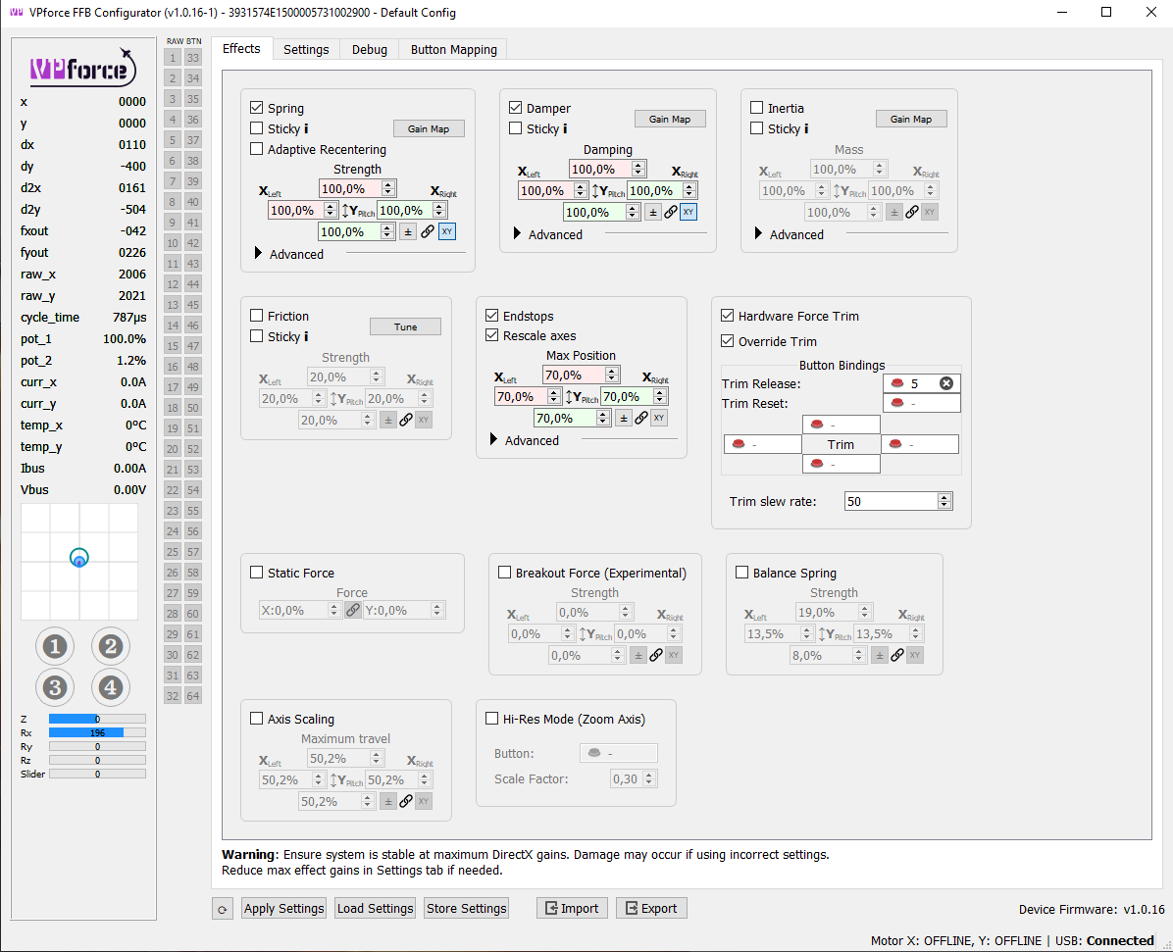The width and height of the screenshot is (1173, 952).
Task: Click Spring top Strength spinner arrows
Action: tap(388, 188)
